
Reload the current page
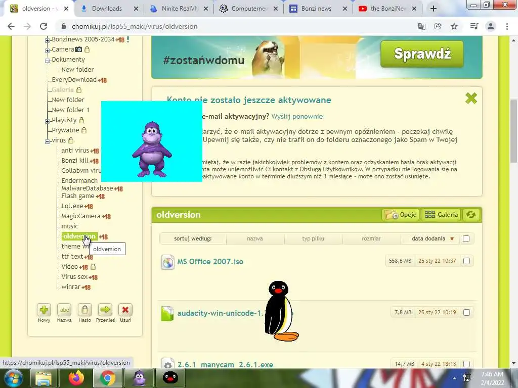[x=44, y=26]
